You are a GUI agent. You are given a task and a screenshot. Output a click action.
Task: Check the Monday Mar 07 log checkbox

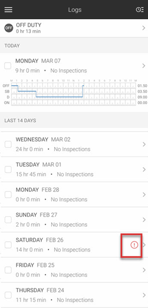click(8, 66)
